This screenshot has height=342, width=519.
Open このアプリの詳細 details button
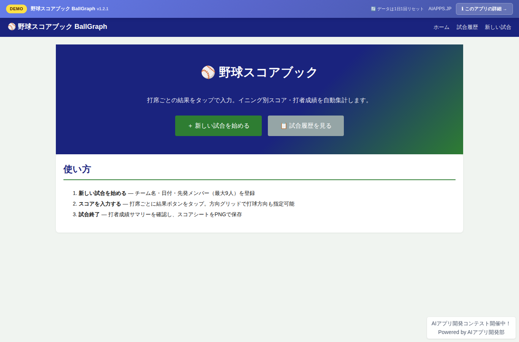[x=484, y=9]
